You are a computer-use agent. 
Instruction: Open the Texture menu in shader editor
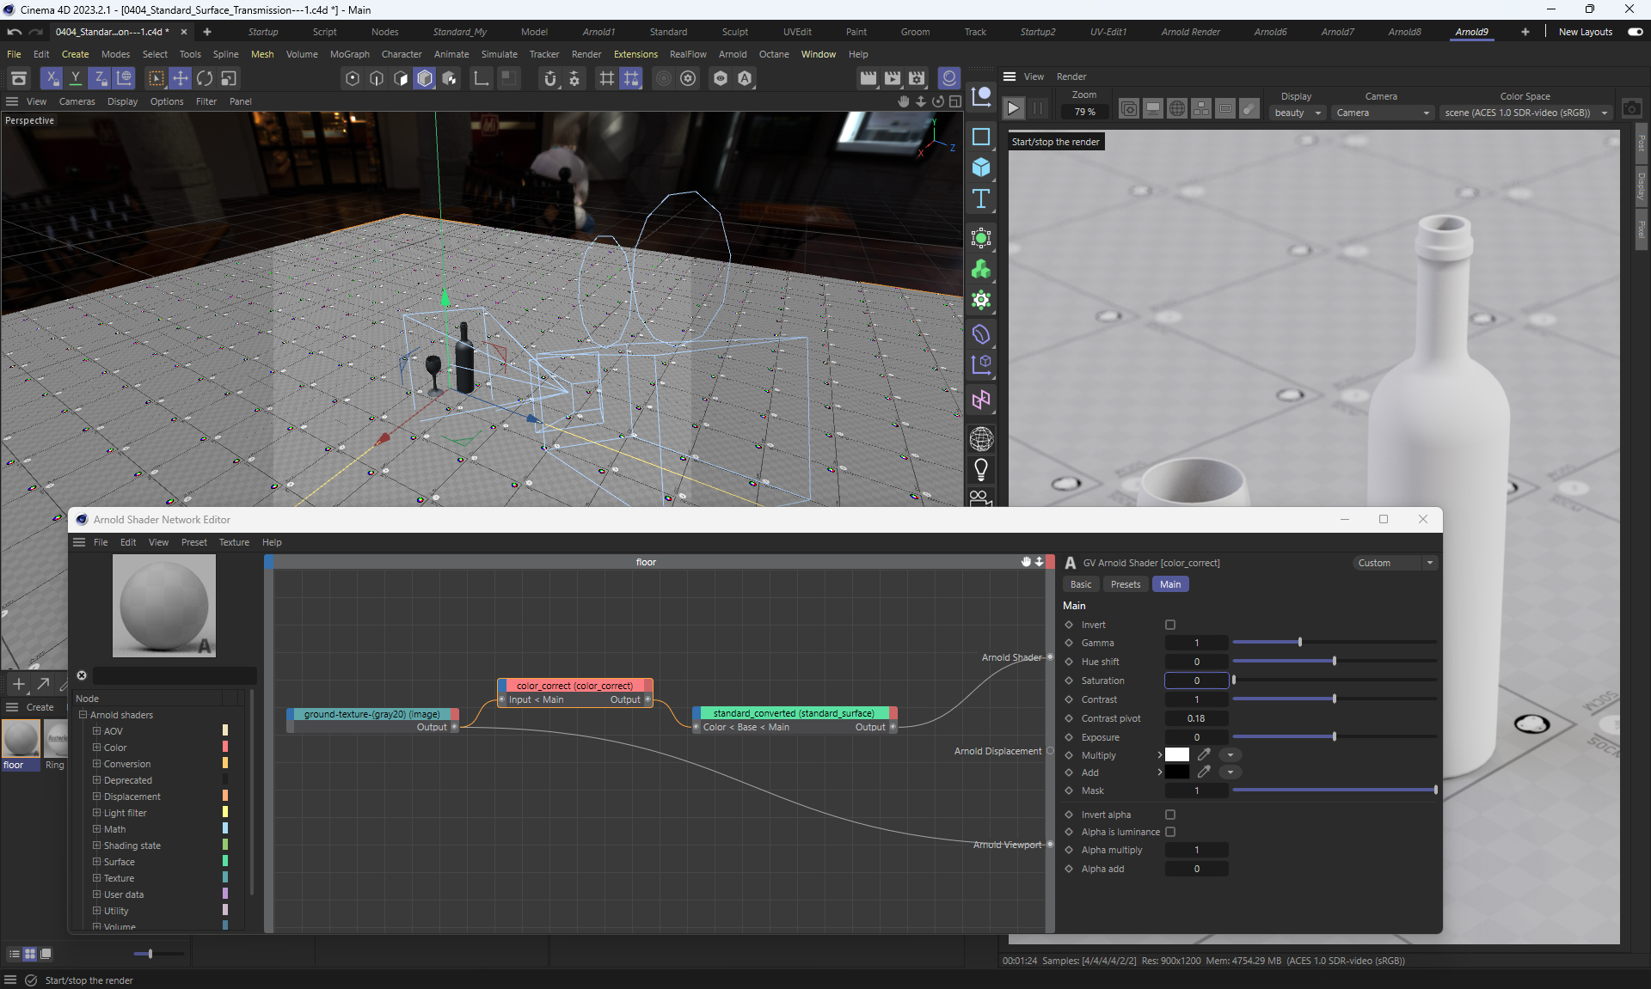point(234,542)
